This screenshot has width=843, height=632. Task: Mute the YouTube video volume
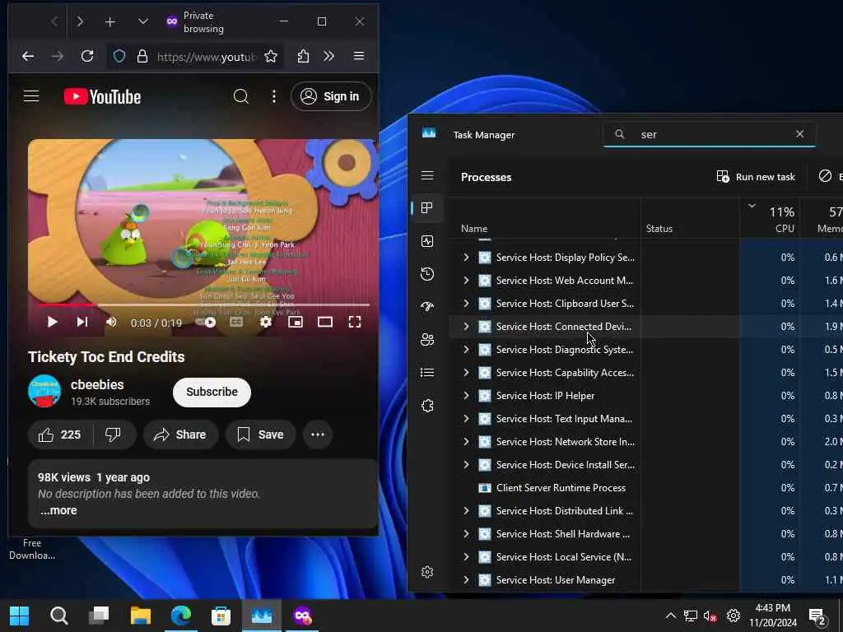pos(111,322)
